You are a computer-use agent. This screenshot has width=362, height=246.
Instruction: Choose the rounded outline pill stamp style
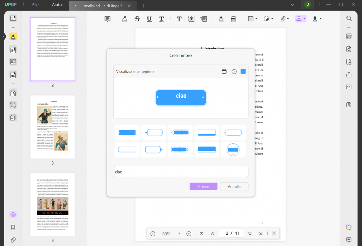tap(233, 132)
